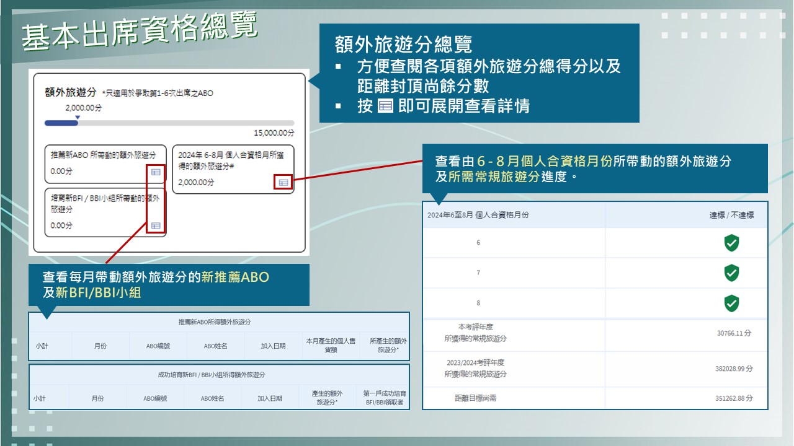Select the 培育新BFI / BBI小組 points card
The height and width of the screenshot is (446, 794).
click(x=105, y=212)
